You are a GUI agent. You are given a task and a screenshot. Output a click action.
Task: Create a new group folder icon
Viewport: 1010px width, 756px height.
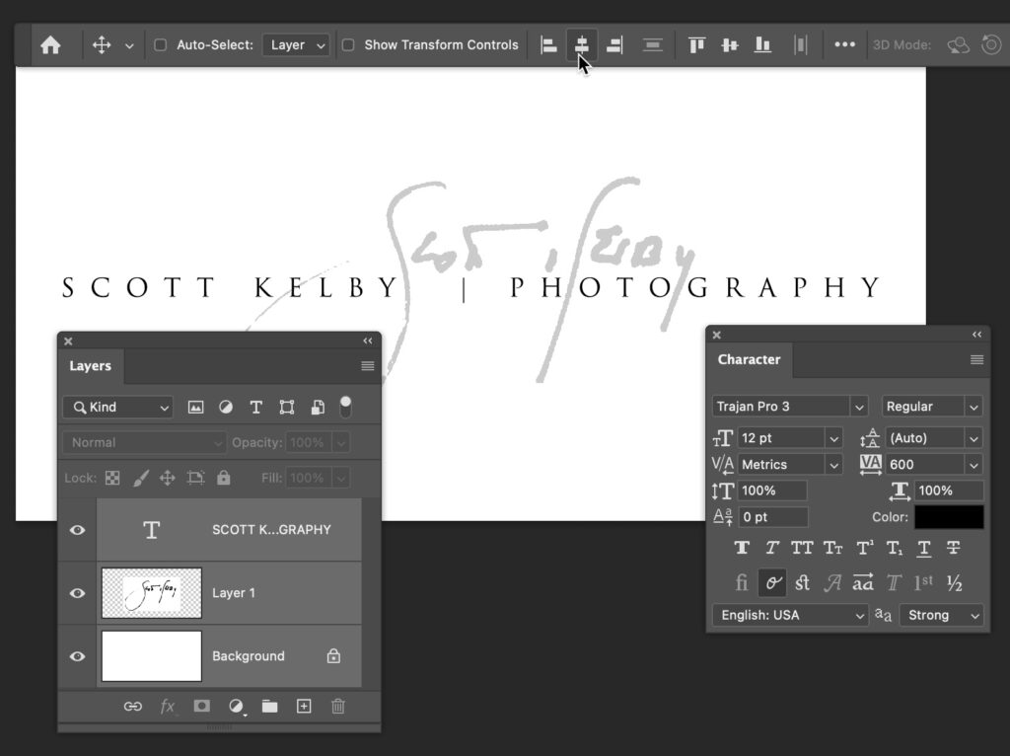coord(270,707)
